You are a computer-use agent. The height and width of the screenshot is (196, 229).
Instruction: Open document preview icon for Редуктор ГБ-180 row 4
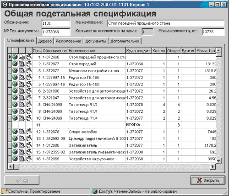point(22,77)
